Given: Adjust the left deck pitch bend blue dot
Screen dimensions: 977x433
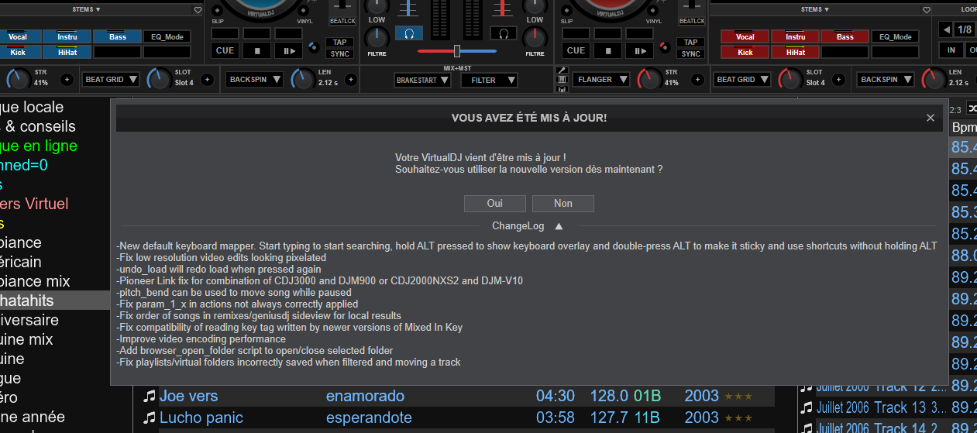Looking at the screenshot, I should (312, 47).
